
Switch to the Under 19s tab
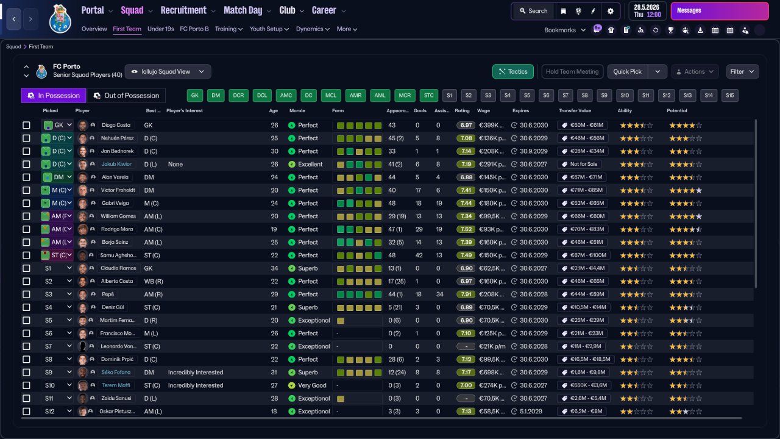coord(161,29)
